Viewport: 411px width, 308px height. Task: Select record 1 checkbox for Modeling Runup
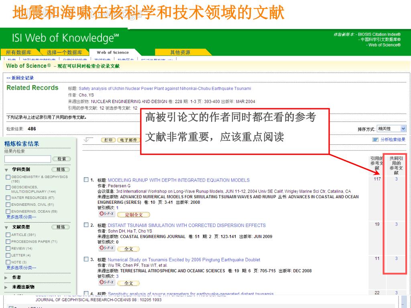(86, 180)
